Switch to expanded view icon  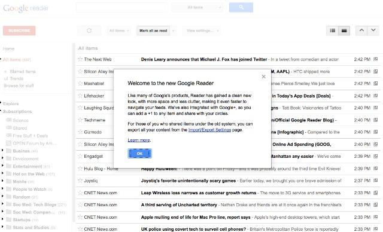click(x=344, y=30)
